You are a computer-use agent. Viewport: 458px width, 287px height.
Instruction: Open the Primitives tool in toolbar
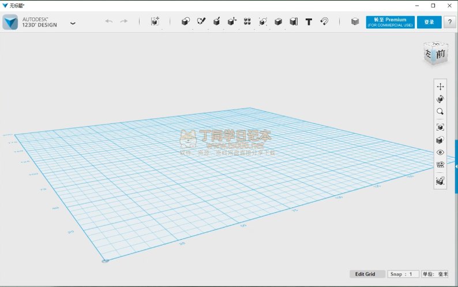pos(186,21)
